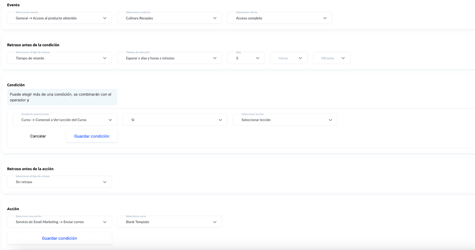Click 'Guardar condición' next to Cancelar
The width and height of the screenshot is (475, 250).
[x=92, y=136]
